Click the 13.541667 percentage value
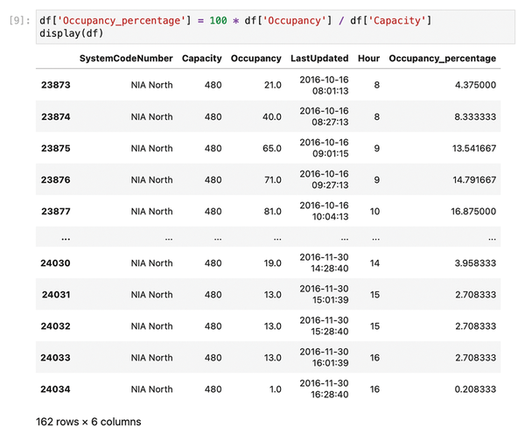525x441 pixels. point(474,149)
